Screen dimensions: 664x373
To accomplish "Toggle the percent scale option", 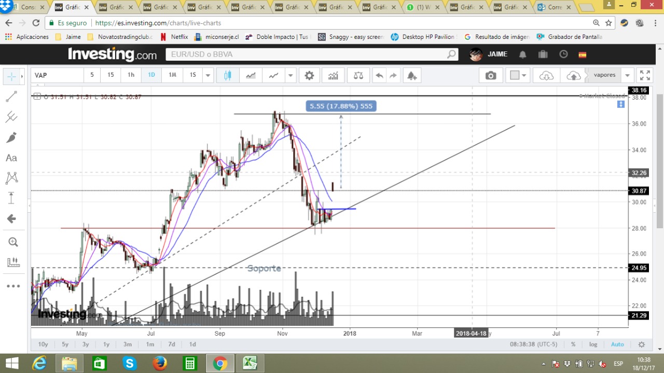I will (573, 344).
